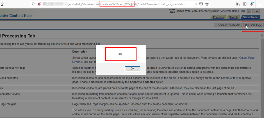Click the scrollbar up arrow
This screenshot has height=118, width=264.
[262, 35]
